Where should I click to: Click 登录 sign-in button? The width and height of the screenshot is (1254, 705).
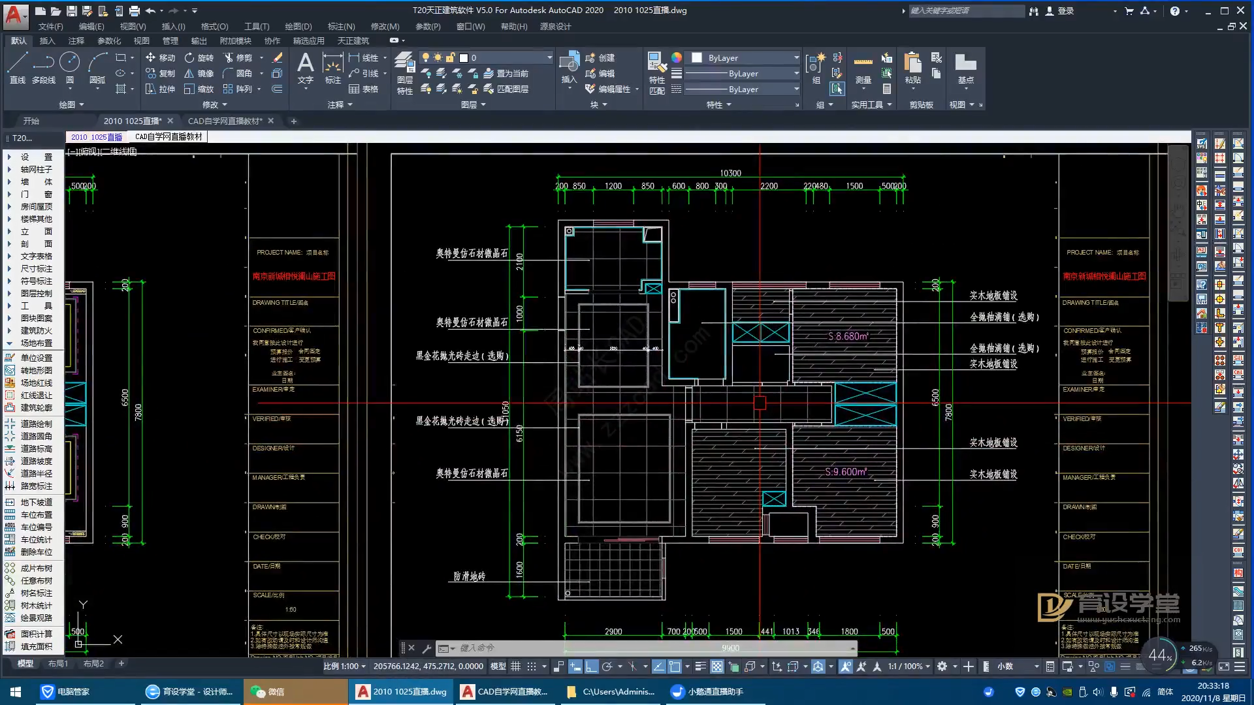pos(1060,10)
